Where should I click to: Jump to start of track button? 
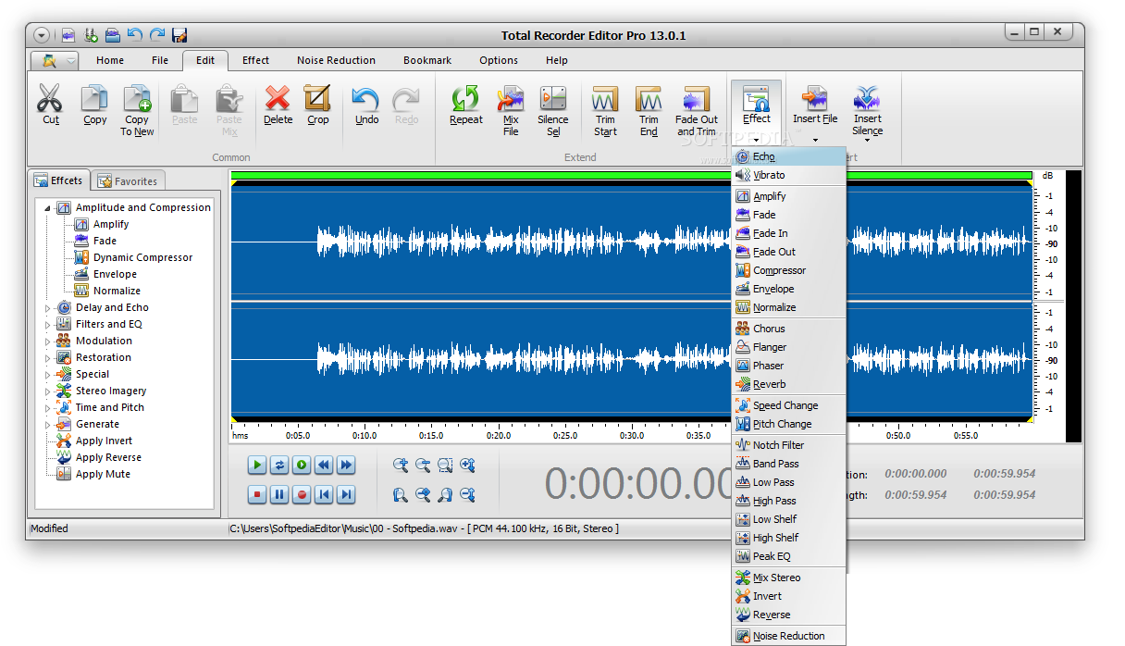[x=324, y=495]
